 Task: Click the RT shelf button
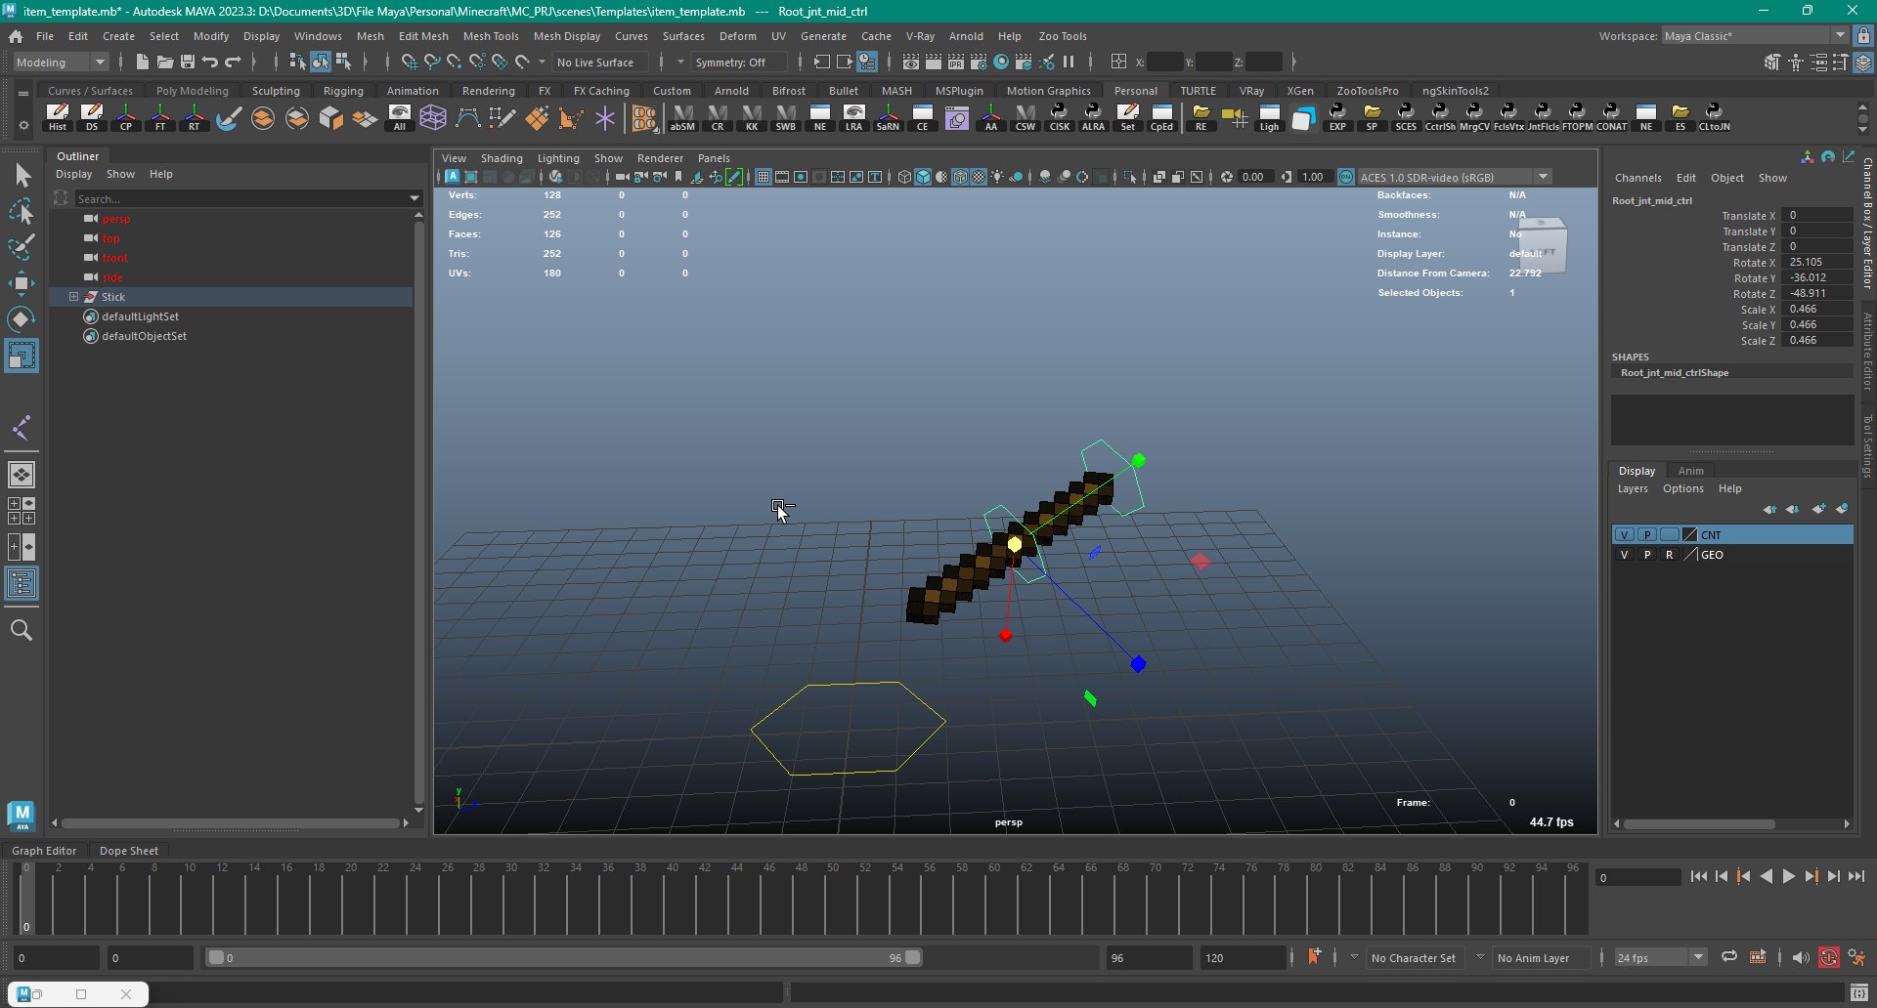195,117
